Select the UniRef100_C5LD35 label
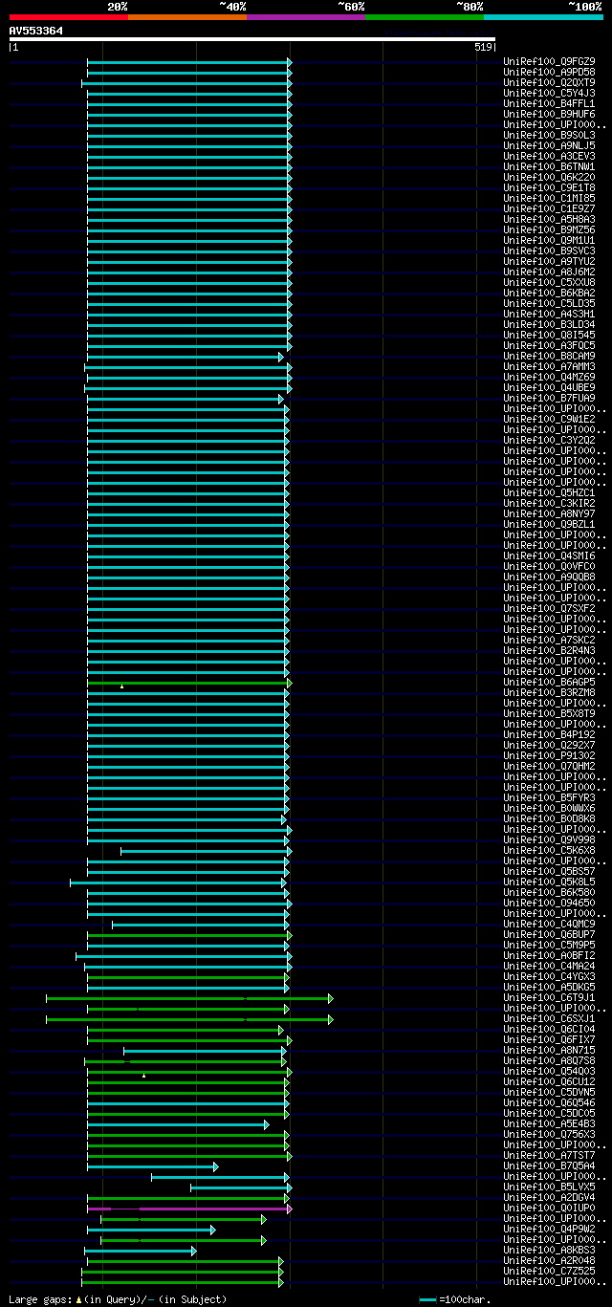 click(x=549, y=303)
